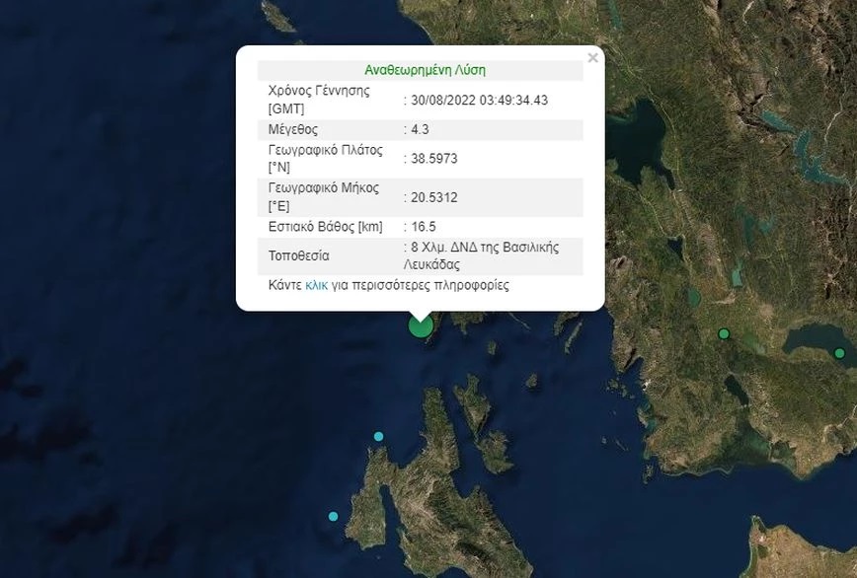The height and width of the screenshot is (578, 857).
Task: Click the focal depth value 16.5
Action: click(424, 227)
